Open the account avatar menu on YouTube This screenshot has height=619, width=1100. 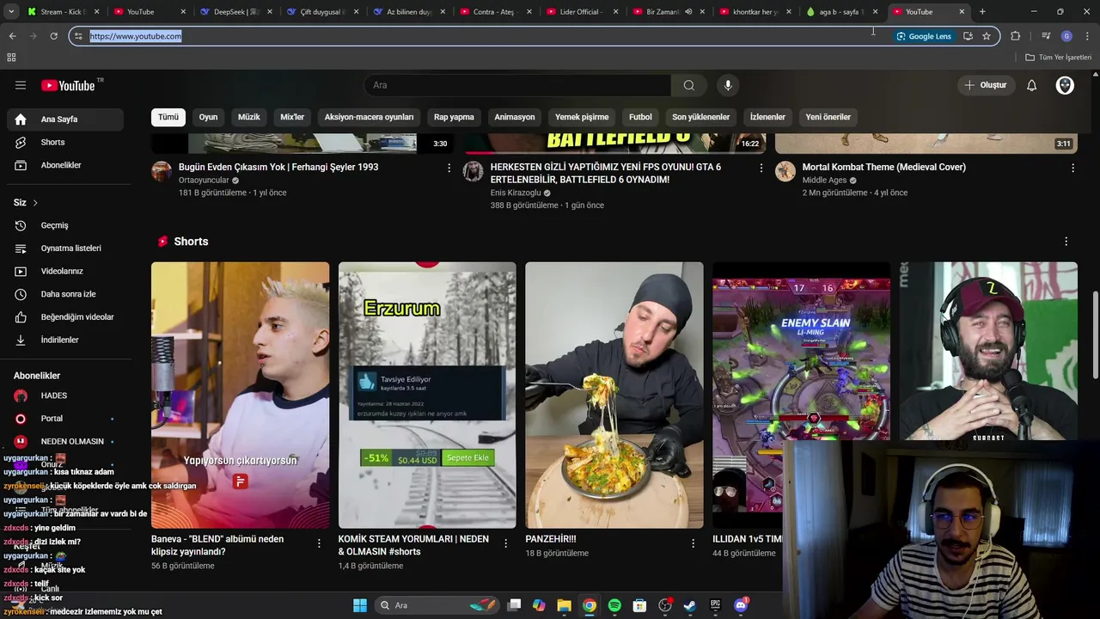1065,85
